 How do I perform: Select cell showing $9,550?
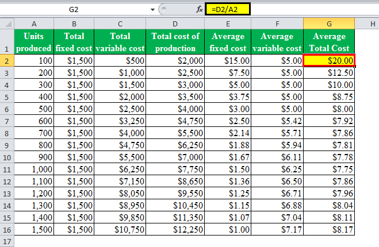coord(175,193)
